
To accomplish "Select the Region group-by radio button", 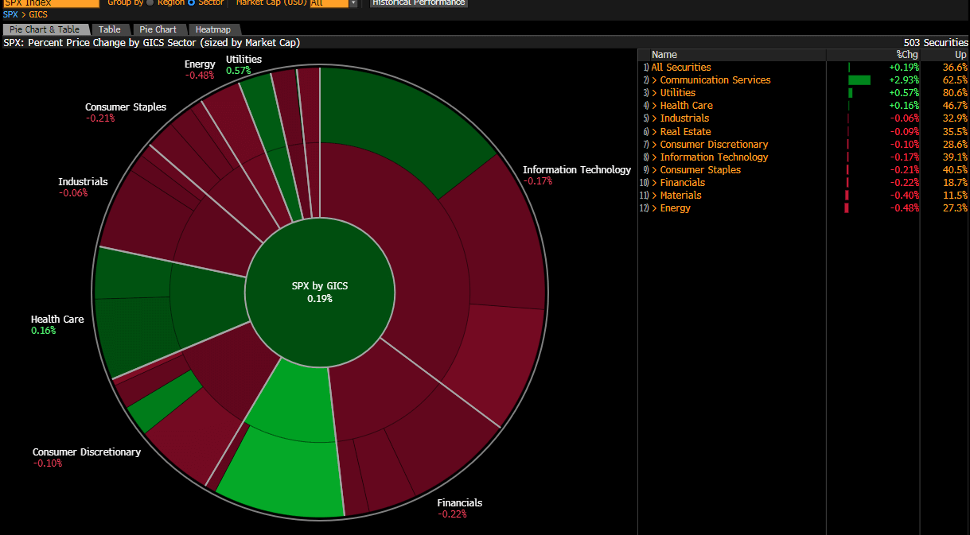I will (149, 3).
